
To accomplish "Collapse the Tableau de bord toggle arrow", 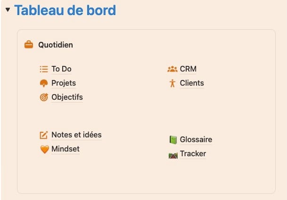I will click(8, 9).
